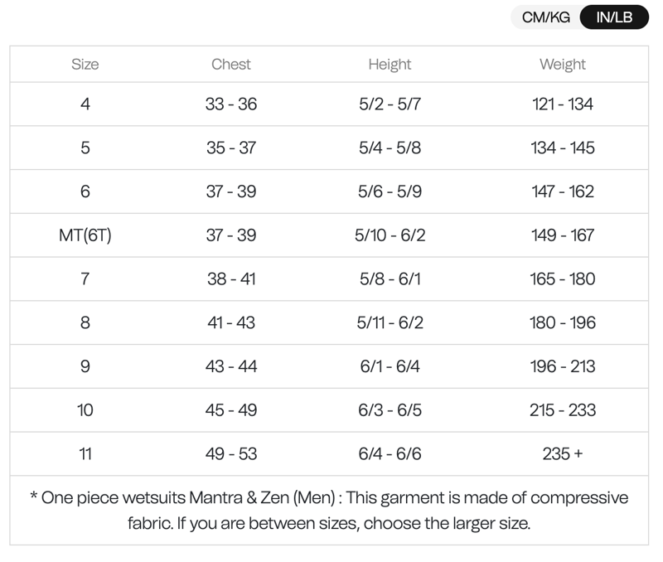This screenshot has height=562, width=663.
Task: Click weight range 121 - 134
Action: point(563,104)
